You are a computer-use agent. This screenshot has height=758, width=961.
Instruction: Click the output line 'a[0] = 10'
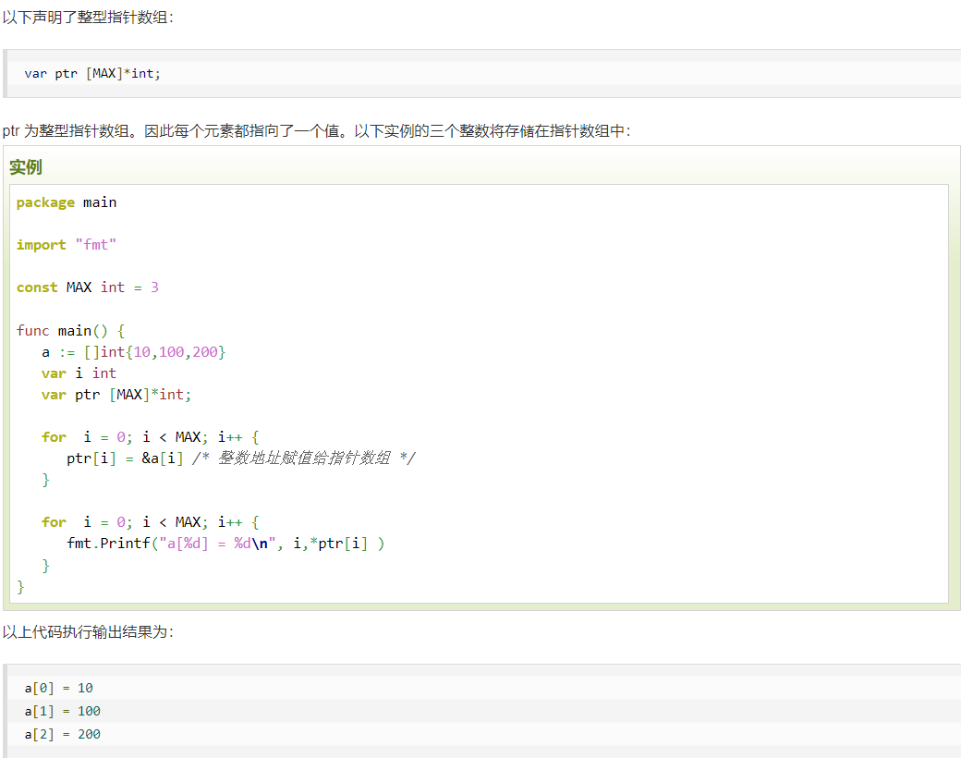[x=58, y=688]
